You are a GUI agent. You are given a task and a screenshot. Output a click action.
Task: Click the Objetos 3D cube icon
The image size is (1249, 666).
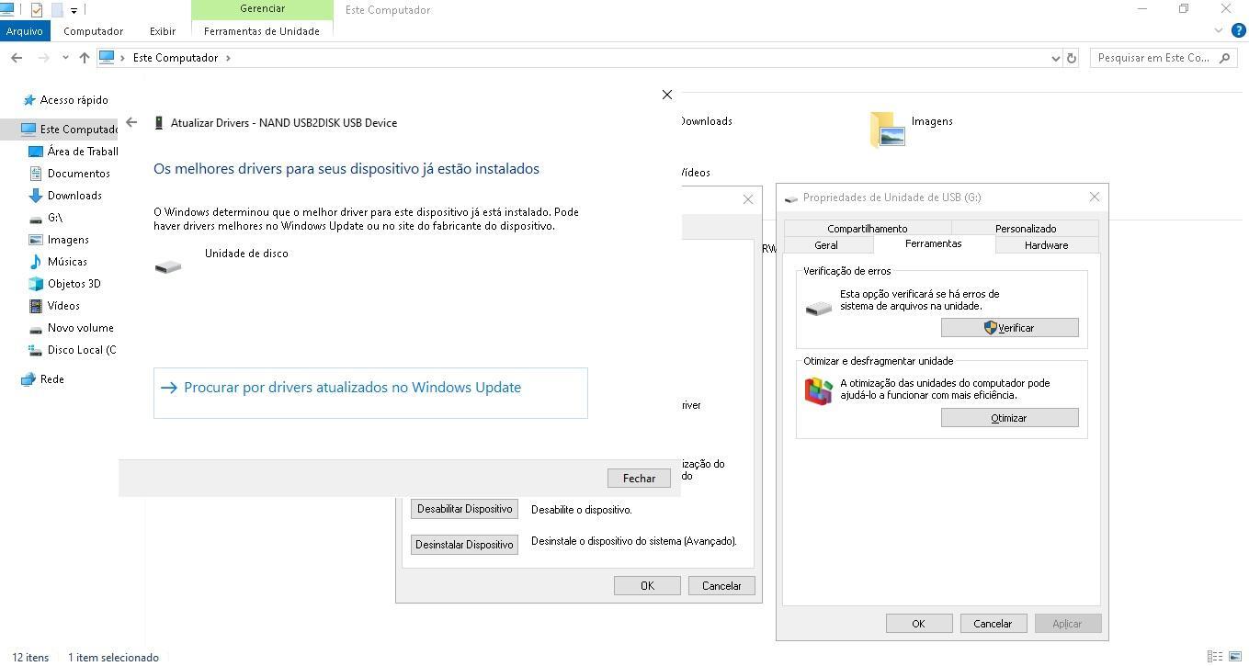(36, 284)
